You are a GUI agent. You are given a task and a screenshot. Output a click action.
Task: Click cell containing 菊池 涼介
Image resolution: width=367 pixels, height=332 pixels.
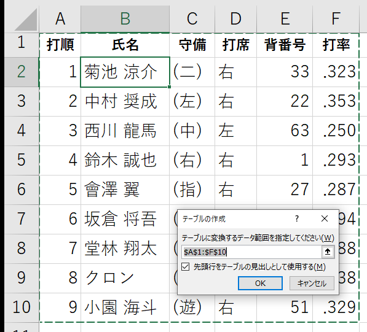(125, 72)
